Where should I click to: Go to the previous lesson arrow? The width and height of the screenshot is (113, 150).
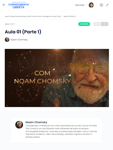[x=97, y=24]
